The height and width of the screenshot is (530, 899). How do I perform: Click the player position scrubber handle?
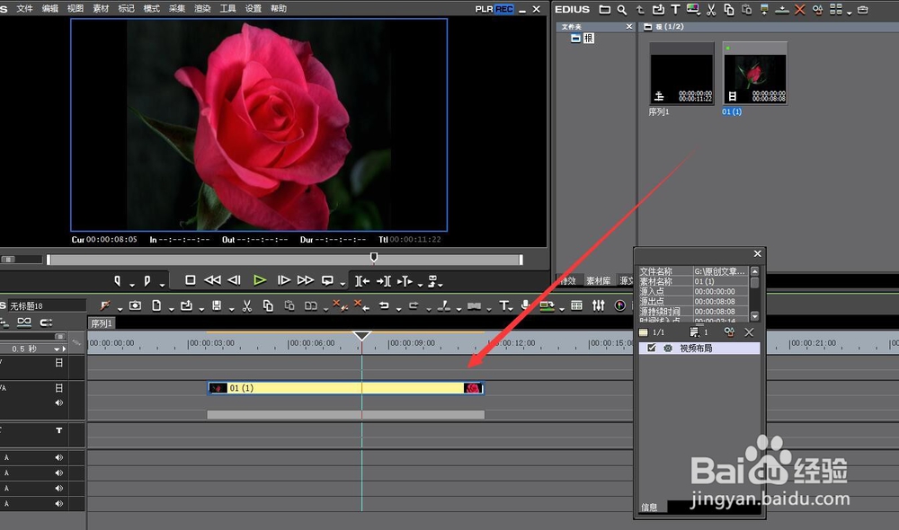(374, 257)
